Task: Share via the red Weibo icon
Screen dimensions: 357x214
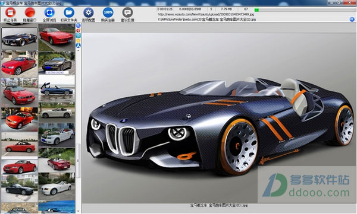Action: pyautogui.click(x=78, y=30)
